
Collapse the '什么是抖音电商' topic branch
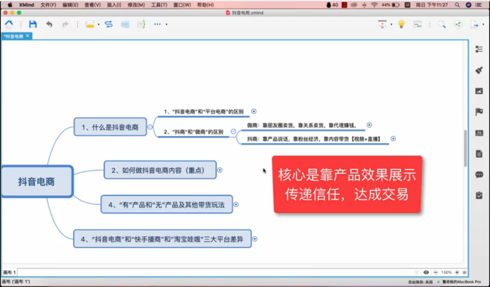coord(150,127)
